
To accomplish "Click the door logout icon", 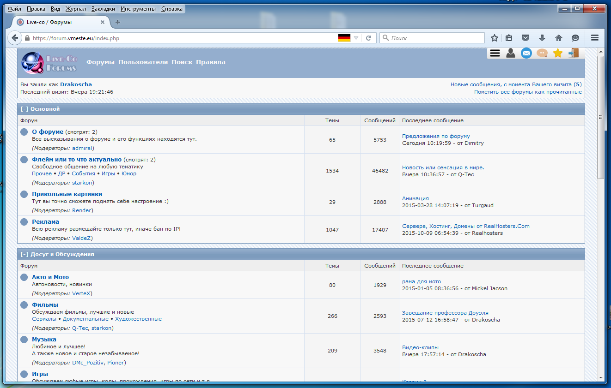I will pos(574,53).
